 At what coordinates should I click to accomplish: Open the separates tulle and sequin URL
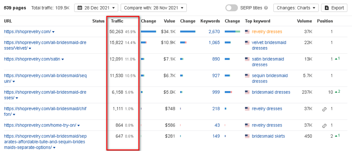(45, 142)
